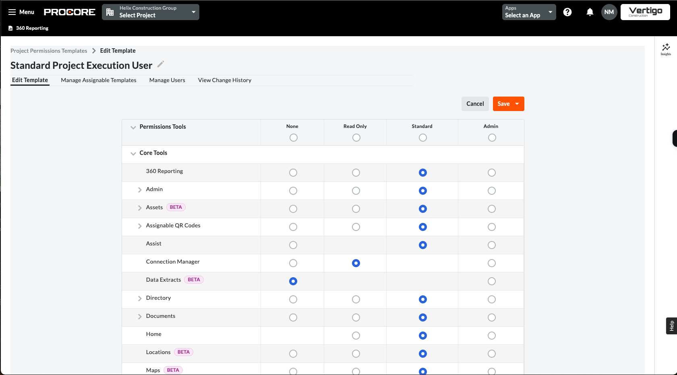Expand the Assignable QR Codes row
The height and width of the screenshot is (375, 677).
click(x=140, y=226)
